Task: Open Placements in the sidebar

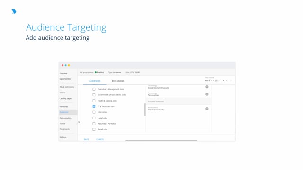Action: point(64,129)
